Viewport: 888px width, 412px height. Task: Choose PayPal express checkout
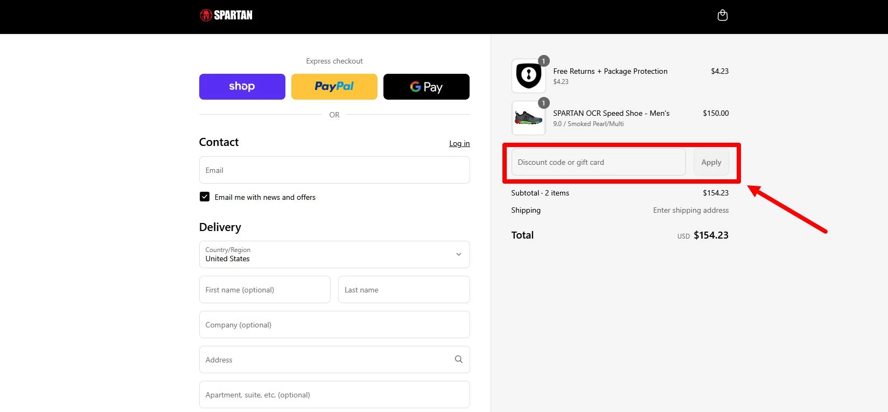point(334,87)
